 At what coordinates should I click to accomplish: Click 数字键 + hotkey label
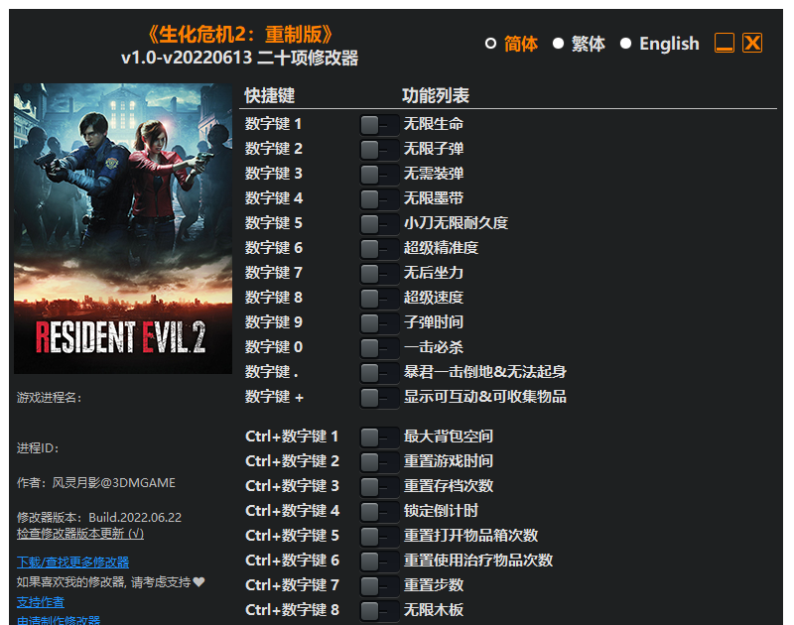[275, 397]
